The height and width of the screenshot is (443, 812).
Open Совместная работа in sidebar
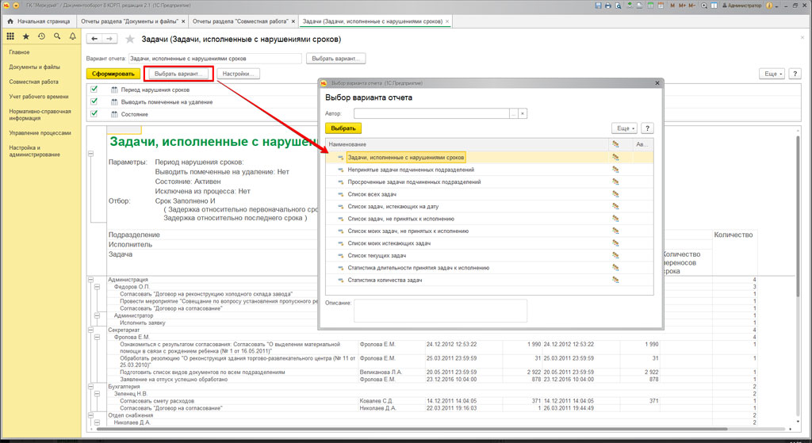point(33,82)
